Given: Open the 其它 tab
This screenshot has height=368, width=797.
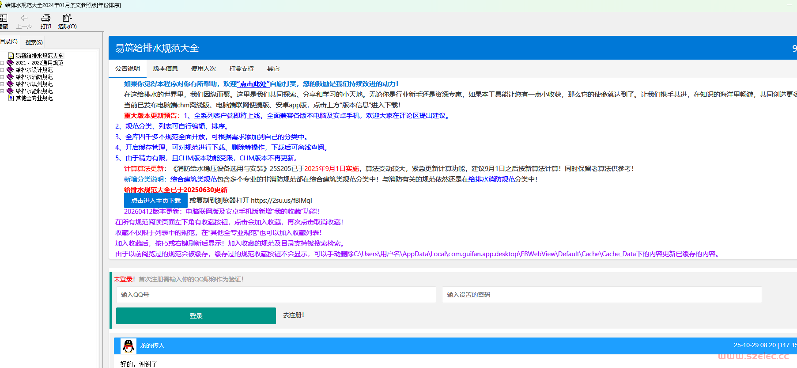Looking at the screenshot, I should coord(273,68).
